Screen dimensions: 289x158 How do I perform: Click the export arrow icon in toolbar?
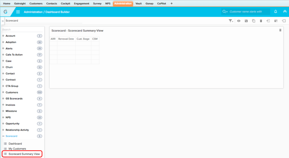pos(268,21)
